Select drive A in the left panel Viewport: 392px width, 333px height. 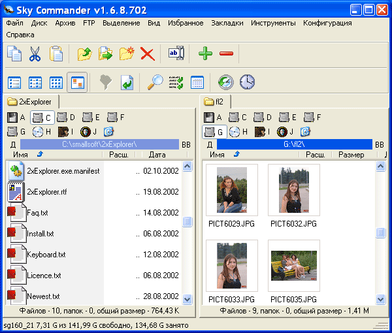tap(16, 118)
